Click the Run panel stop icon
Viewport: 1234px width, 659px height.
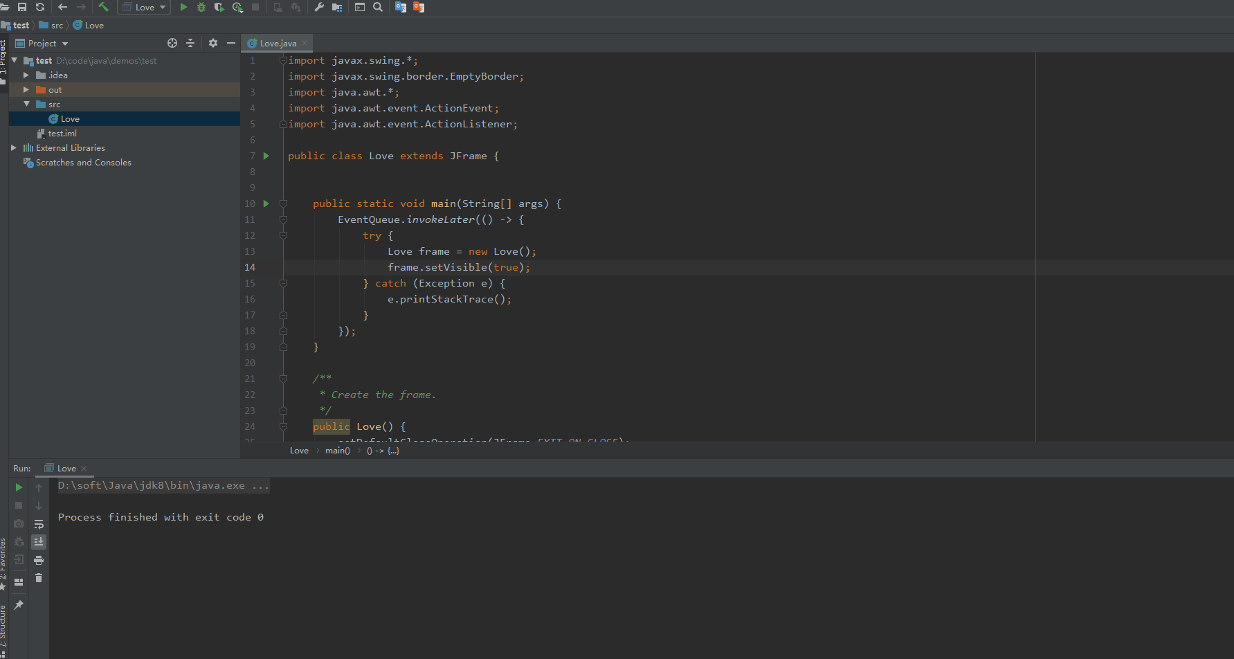tap(19, 505)
